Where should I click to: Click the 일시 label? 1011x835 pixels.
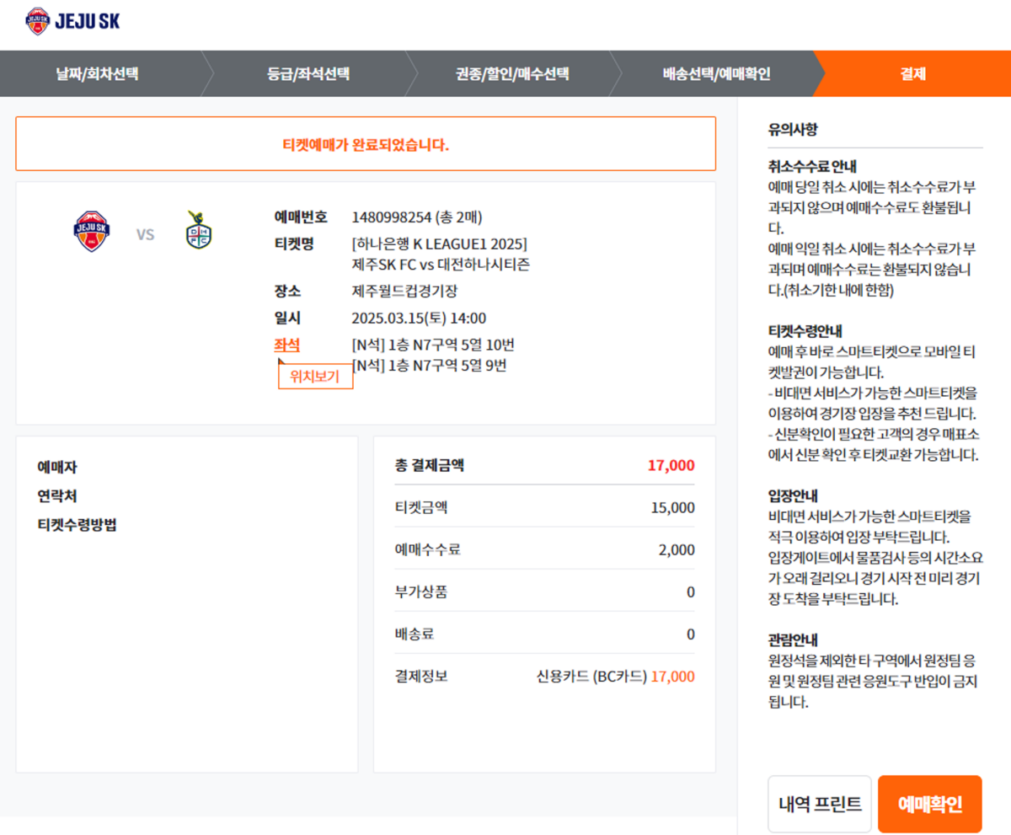coord(286,318)
